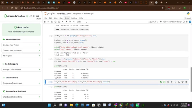This screenshot has width=192, height=108.
Task: Interrupt the kernel with the stop icon
Action: [66, 22]
